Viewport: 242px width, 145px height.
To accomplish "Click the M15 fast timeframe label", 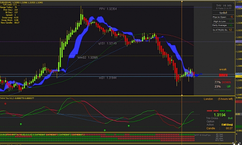I will pyautogui.click(x=219, y=140).
